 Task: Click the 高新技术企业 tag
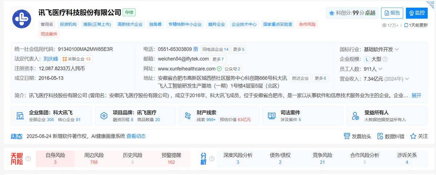point(130,25)
